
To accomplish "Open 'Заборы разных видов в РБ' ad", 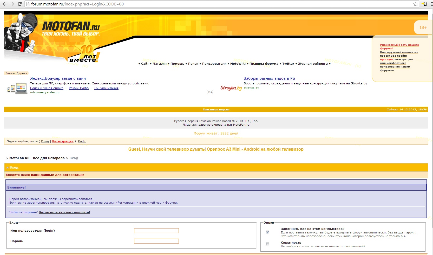I will click(x=269, y=78).
